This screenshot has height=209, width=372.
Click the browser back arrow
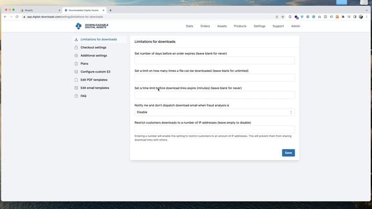5,17
